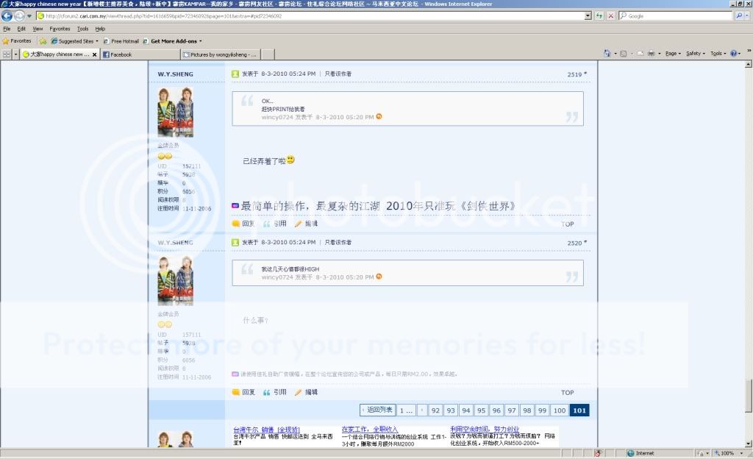Expand the address bar history dropdown

pos(588,15)
